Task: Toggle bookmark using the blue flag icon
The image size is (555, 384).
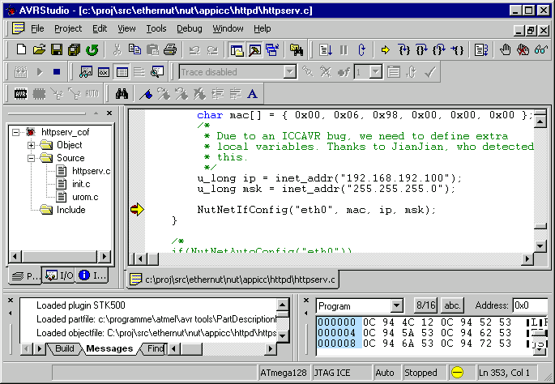Action: [146, 94]
